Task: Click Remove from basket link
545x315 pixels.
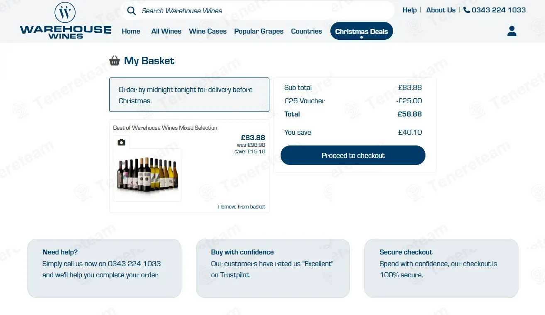Action: [242, 207]
